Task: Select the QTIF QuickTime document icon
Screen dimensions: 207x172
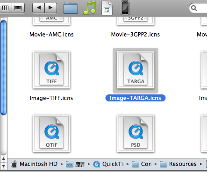Action: click(51, 133)
